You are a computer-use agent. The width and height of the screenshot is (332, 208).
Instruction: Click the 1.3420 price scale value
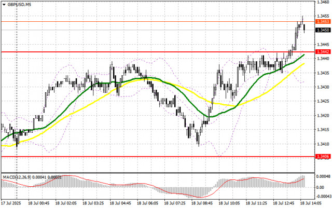point(323,116)
